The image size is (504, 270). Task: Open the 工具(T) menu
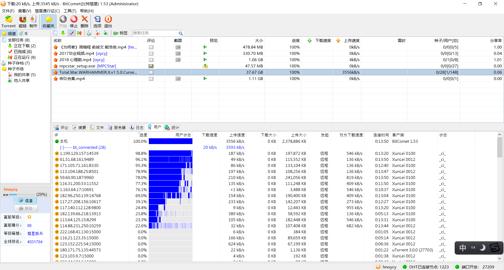pos(70,11)
